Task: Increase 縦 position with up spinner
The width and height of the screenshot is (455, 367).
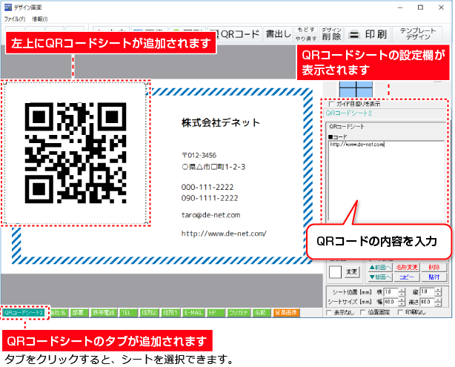Action: click(438, 290)
